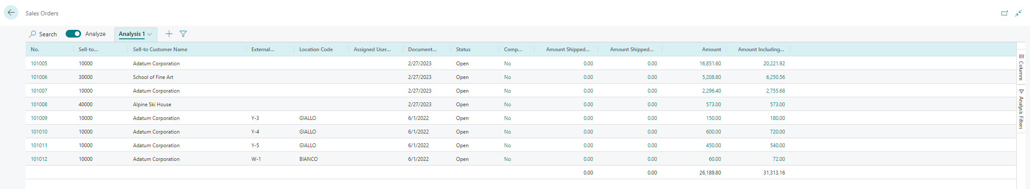Click the No. column header

tap(35, 49)
